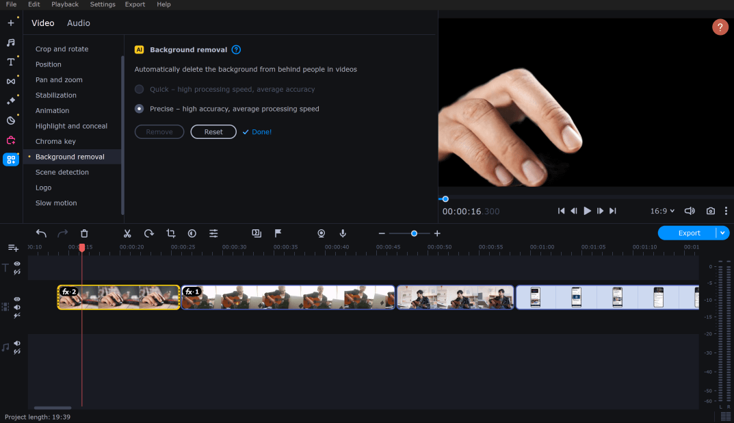Open the Transitions panel
The image size is (734, 423).
(x=10, y=81)
